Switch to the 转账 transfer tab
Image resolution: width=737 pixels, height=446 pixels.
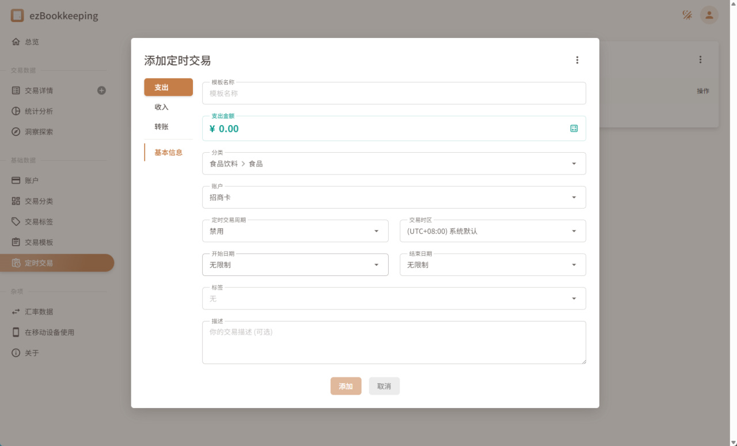point(168,127)
